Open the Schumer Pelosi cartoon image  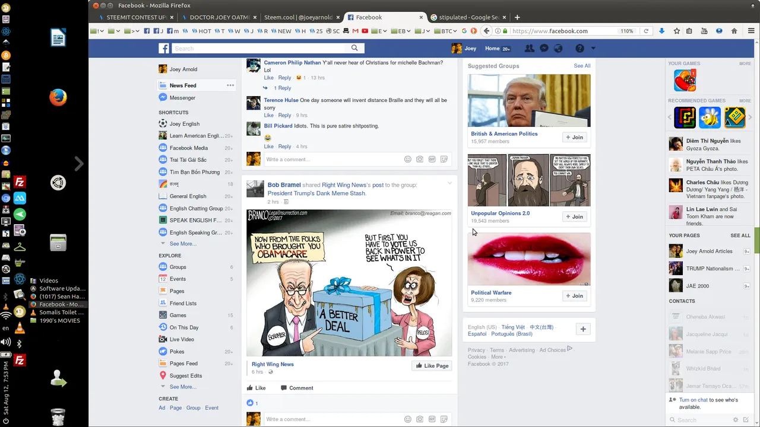coord(349,283)
